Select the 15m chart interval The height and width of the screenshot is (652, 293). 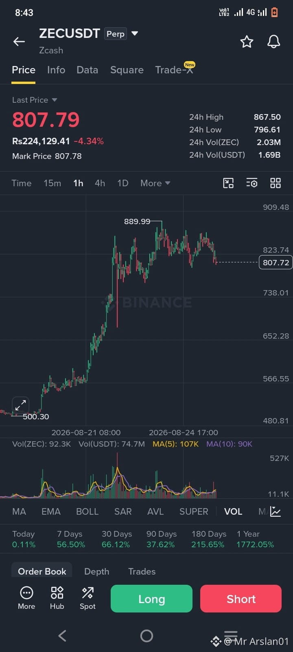pos(52,183)
